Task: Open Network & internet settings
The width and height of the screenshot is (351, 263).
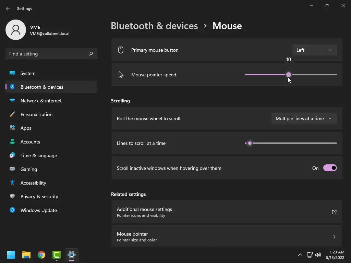Action: (x=41, y=101)
